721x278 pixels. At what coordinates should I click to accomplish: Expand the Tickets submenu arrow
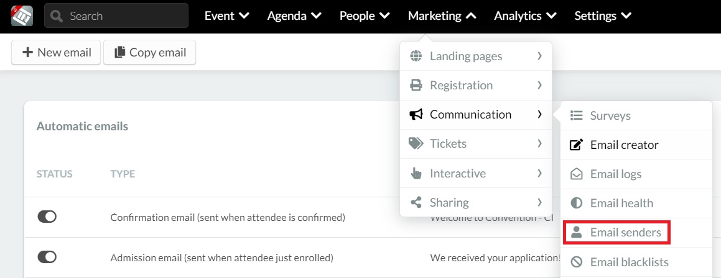[539, 143]
